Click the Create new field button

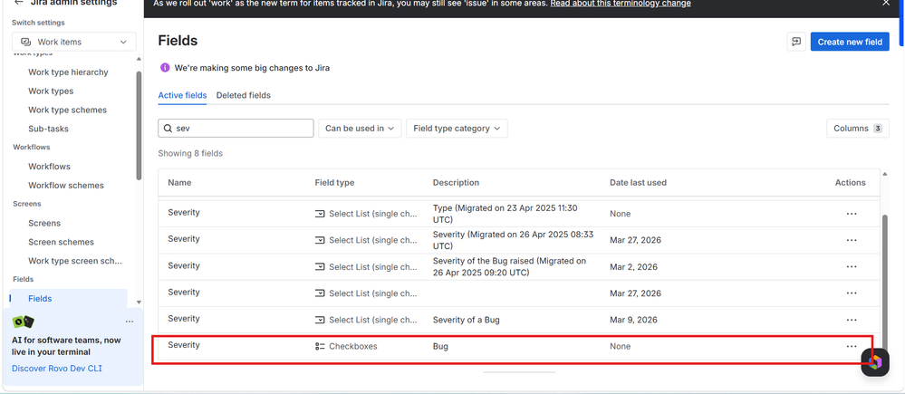point(850,42)
